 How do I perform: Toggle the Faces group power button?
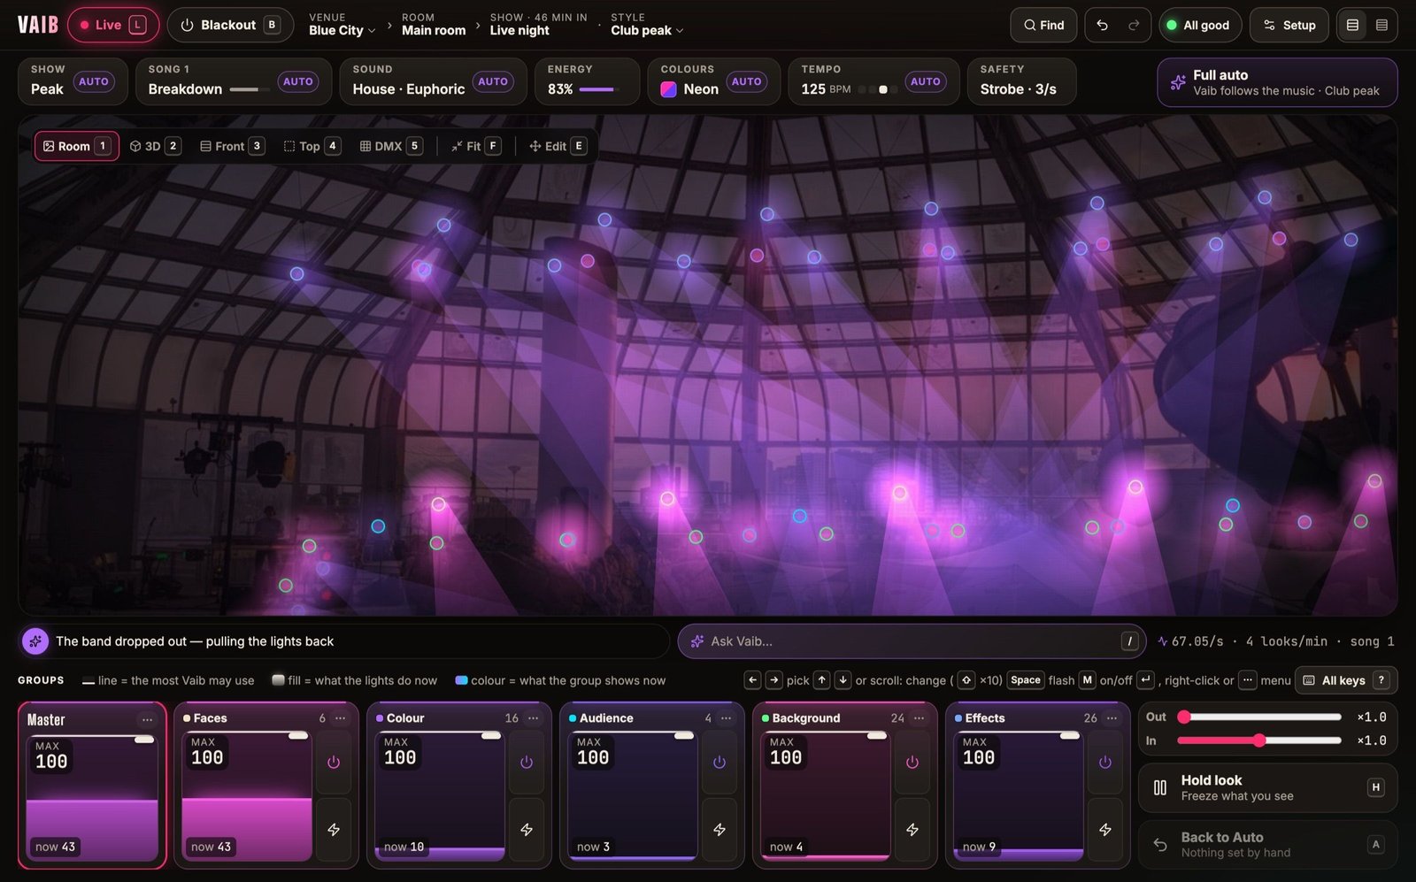(334, 762)
